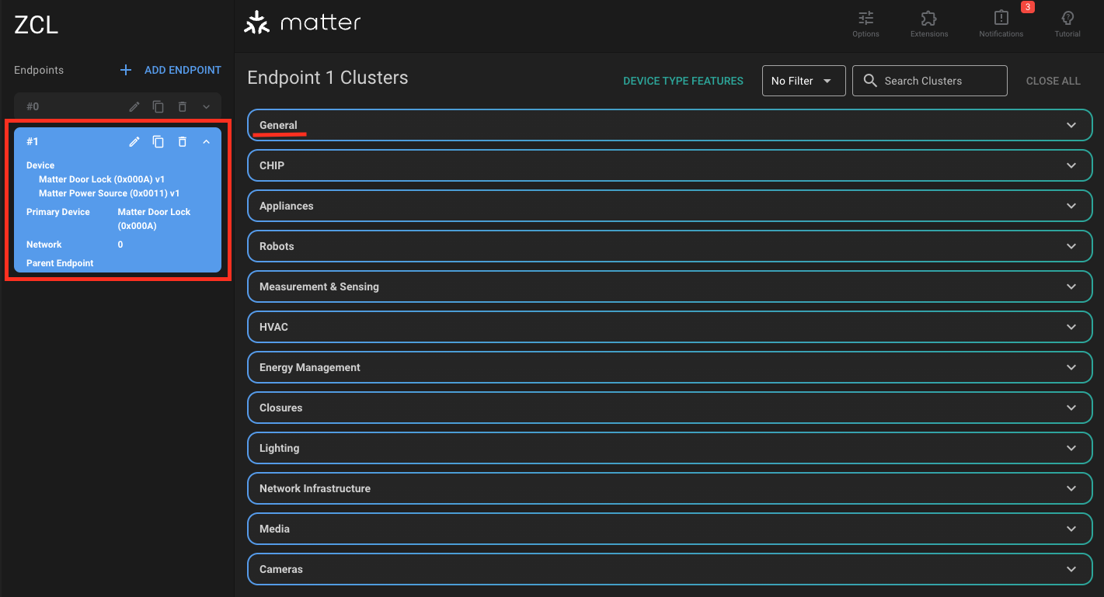Open the Notifications icon with badge
The image size is (1104, 597).
click(x=1001, y=23)
